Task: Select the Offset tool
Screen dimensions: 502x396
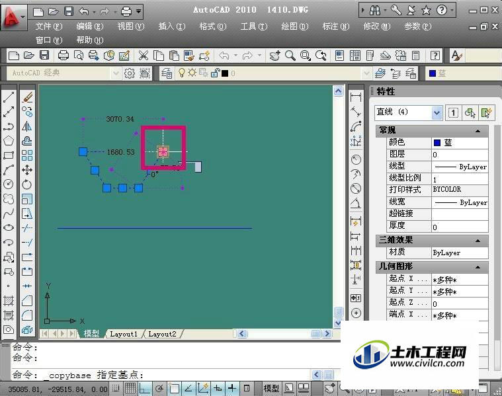Action: [27, 141]
